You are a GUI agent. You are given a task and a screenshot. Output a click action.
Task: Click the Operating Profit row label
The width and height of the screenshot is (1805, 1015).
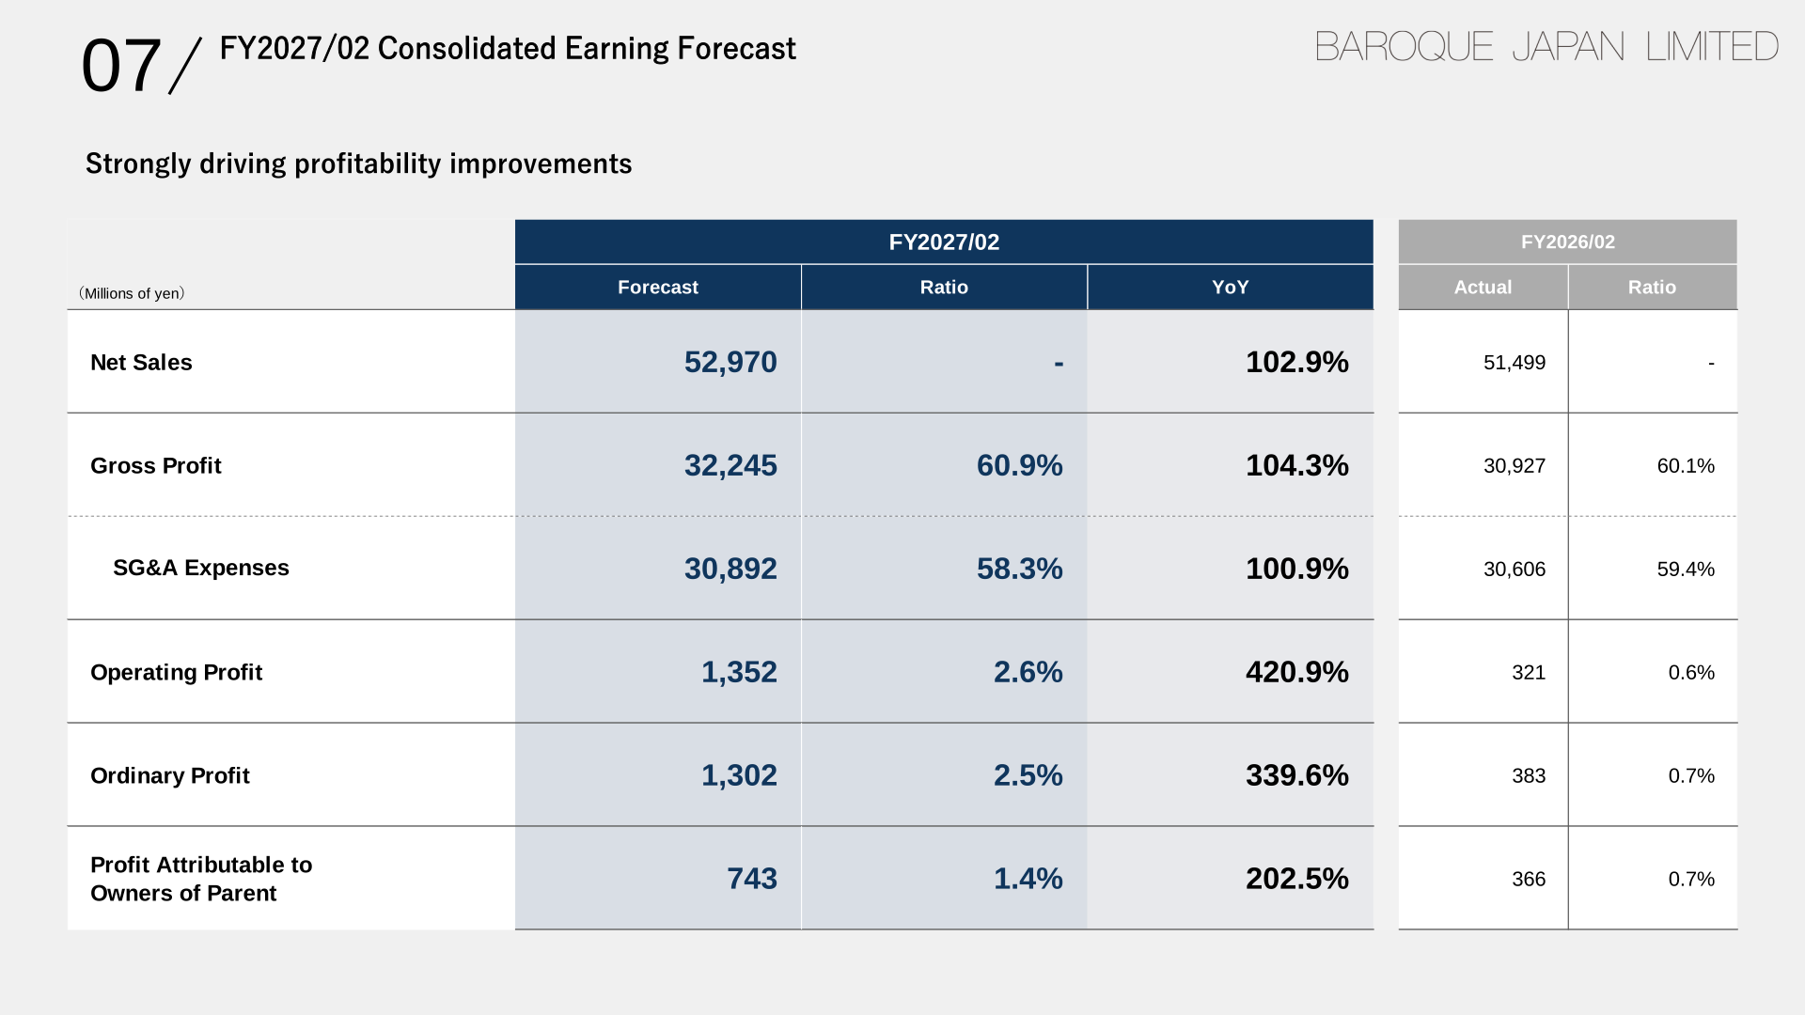[x=176, y=673]
